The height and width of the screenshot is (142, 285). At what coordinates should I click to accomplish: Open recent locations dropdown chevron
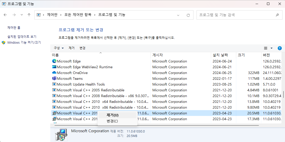(x=22, y=15)
